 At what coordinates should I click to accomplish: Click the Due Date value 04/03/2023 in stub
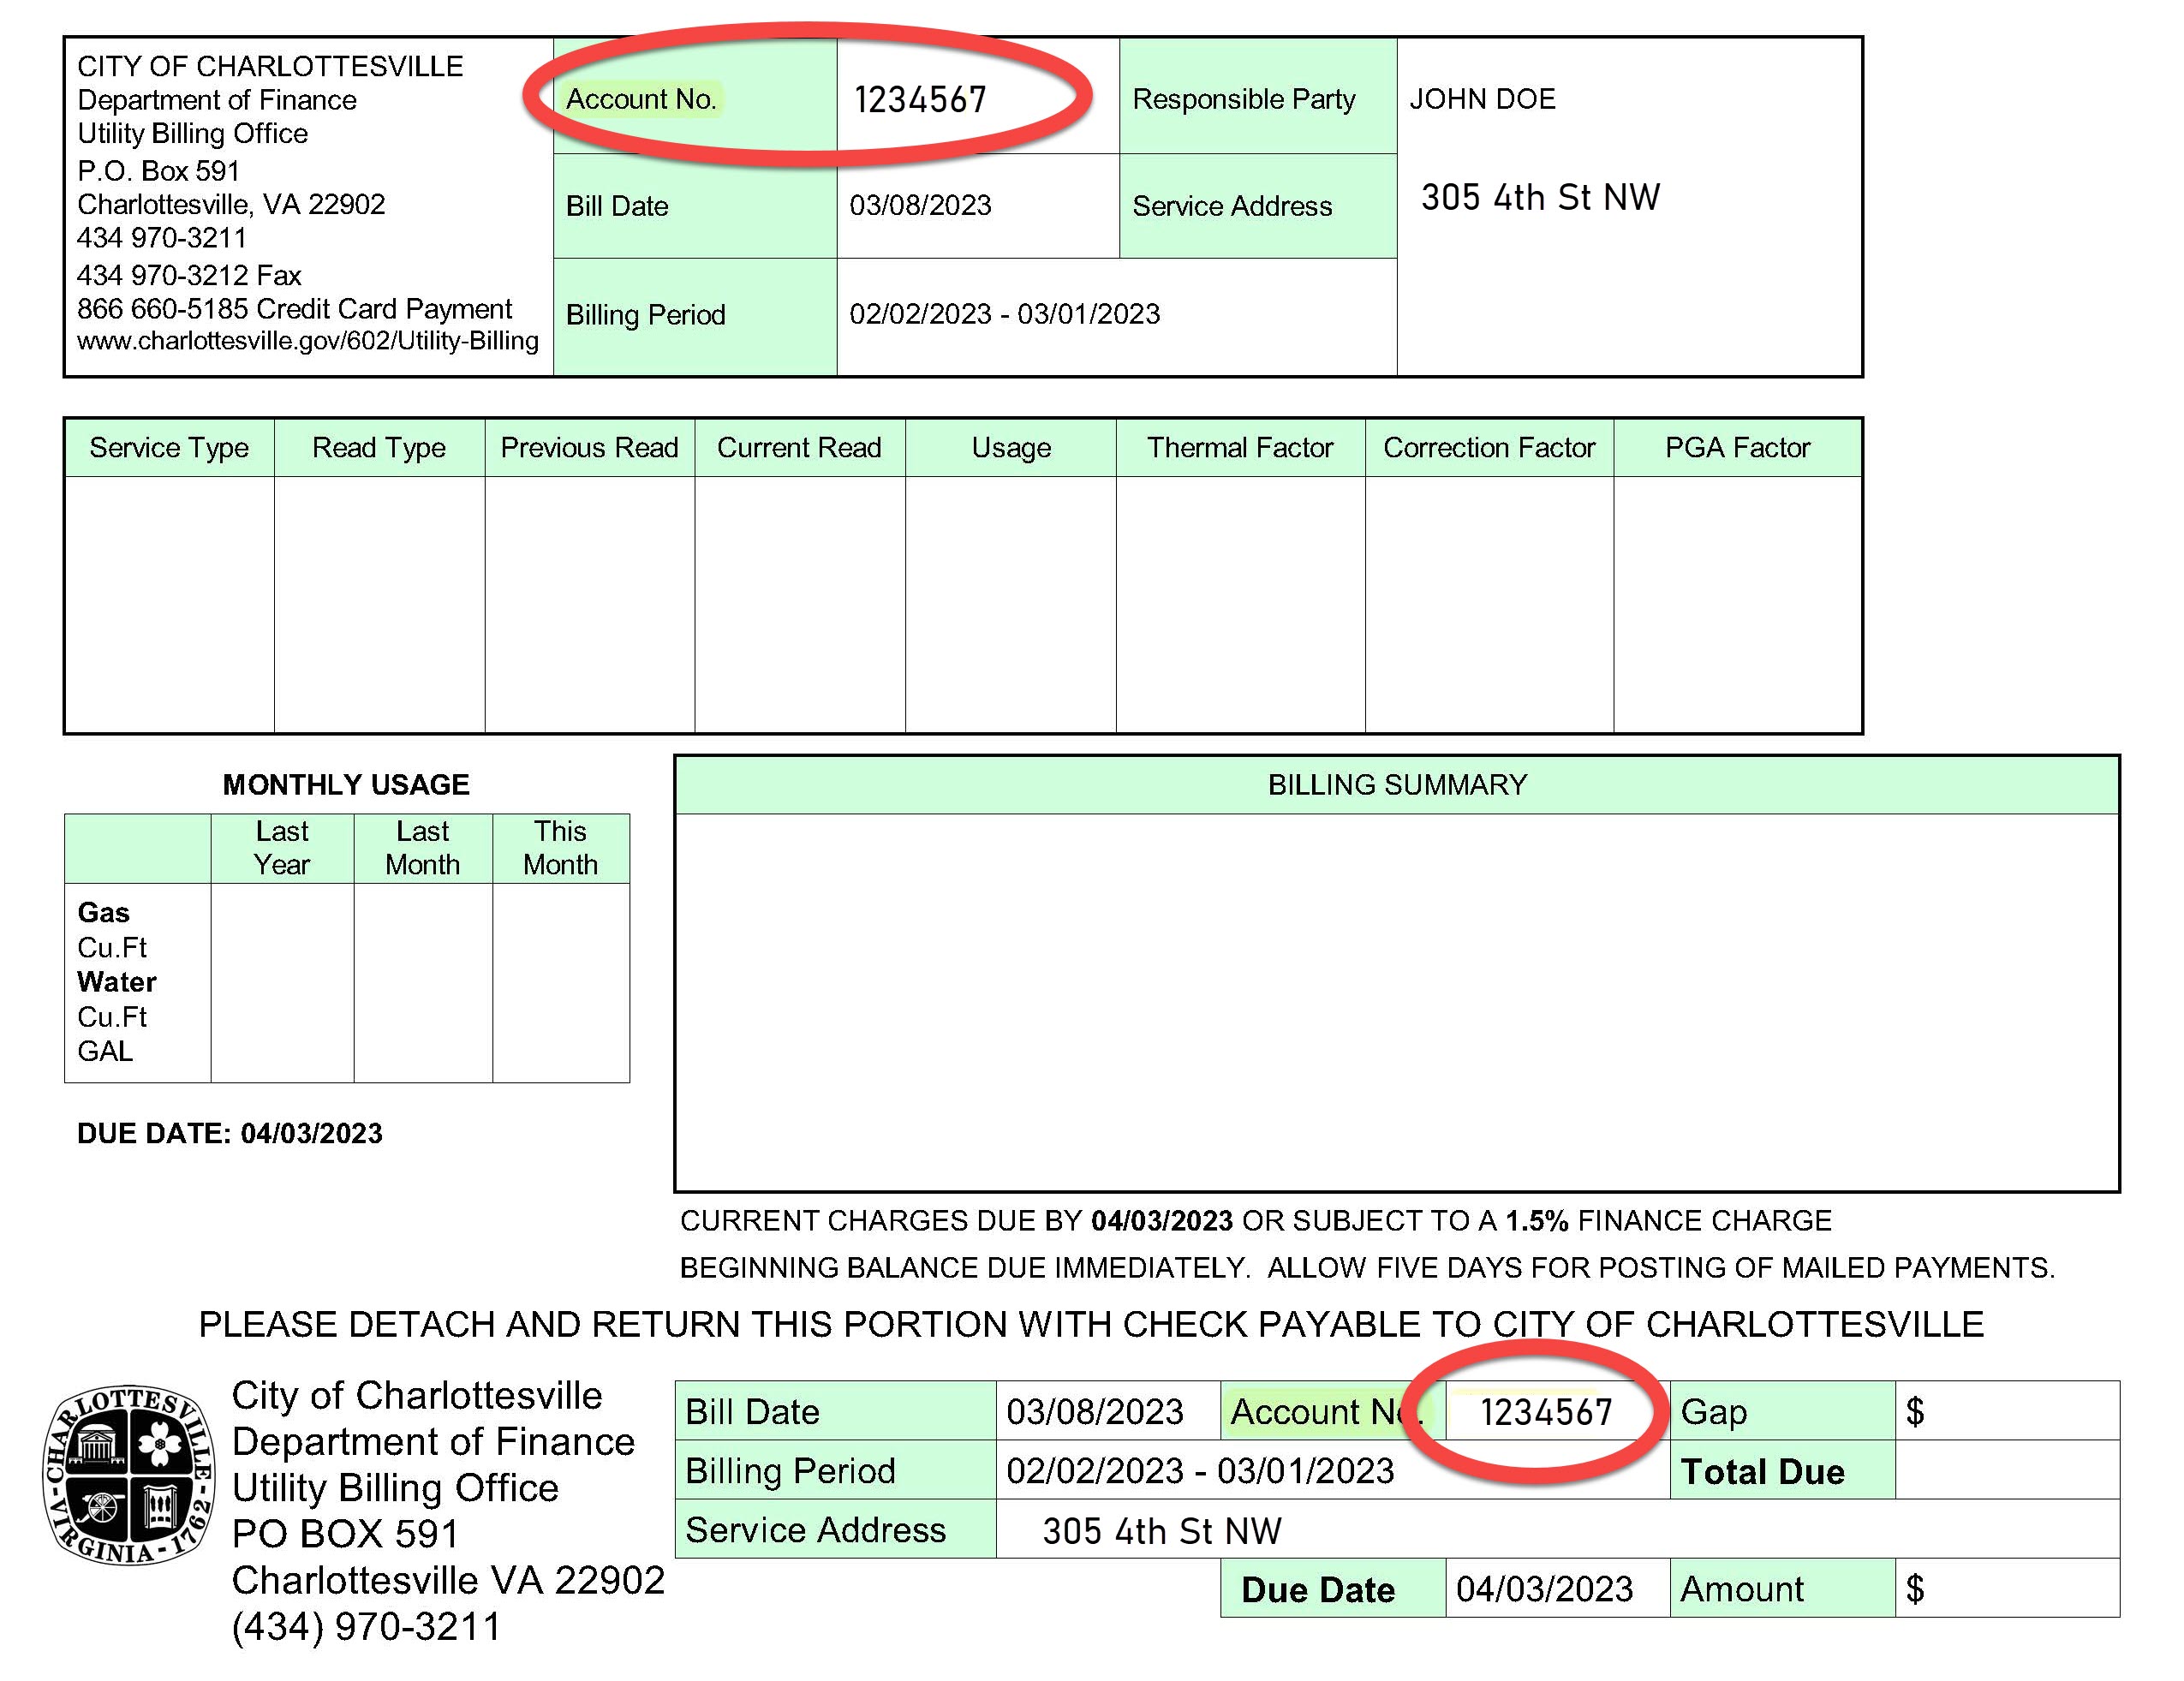coord(1545,1589)
